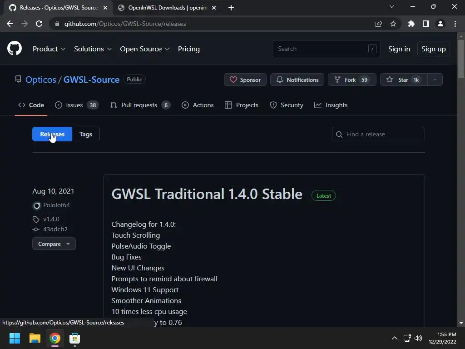Click the scrollbar down arrow
Viewport: 465px width, 349px height.
(x=461, y=323)
